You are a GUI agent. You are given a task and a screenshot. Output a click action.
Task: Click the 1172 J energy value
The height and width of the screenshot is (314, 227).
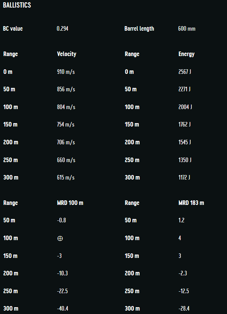pos(184,178)
